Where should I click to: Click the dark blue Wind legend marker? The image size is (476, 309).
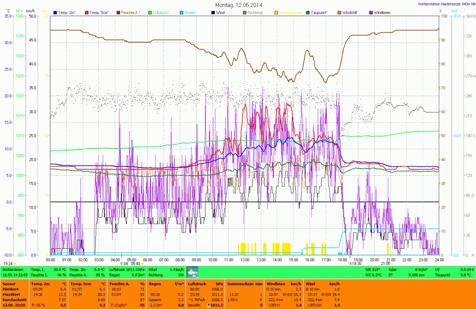213,12
